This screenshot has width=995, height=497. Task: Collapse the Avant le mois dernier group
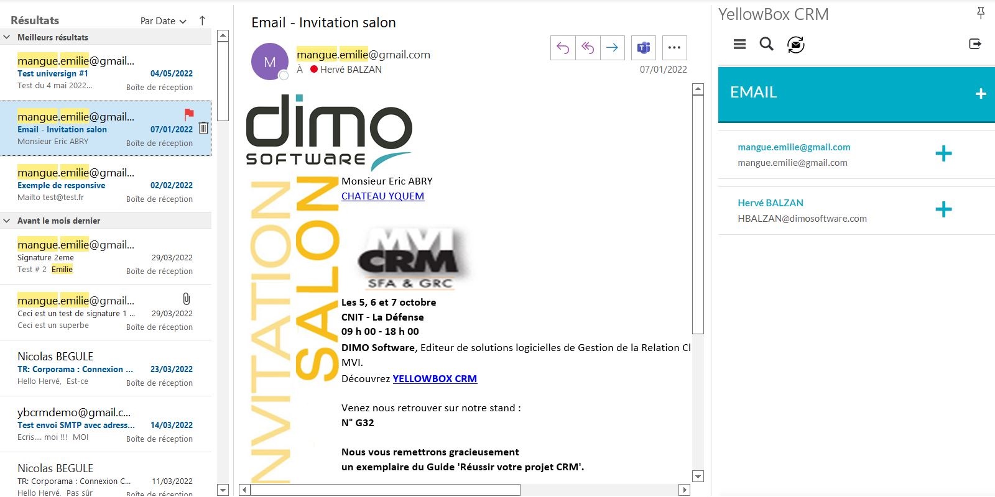click(x=7, y=221)
